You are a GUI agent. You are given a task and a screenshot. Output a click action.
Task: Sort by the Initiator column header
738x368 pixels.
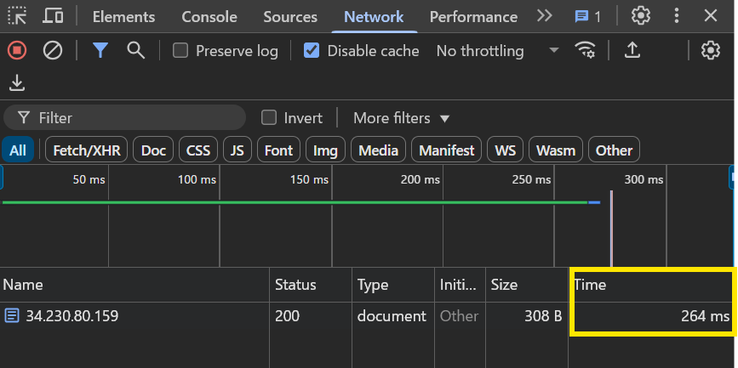click(460, 285)
